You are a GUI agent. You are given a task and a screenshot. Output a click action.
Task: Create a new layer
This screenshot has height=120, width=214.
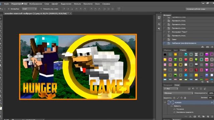(208, 117)
